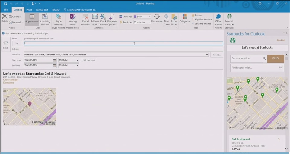Image resolution: width=290 pixels, height=154 pixels.
Task: Click the FIND button in Starbucks pane
Action: (x=276, y=58)
